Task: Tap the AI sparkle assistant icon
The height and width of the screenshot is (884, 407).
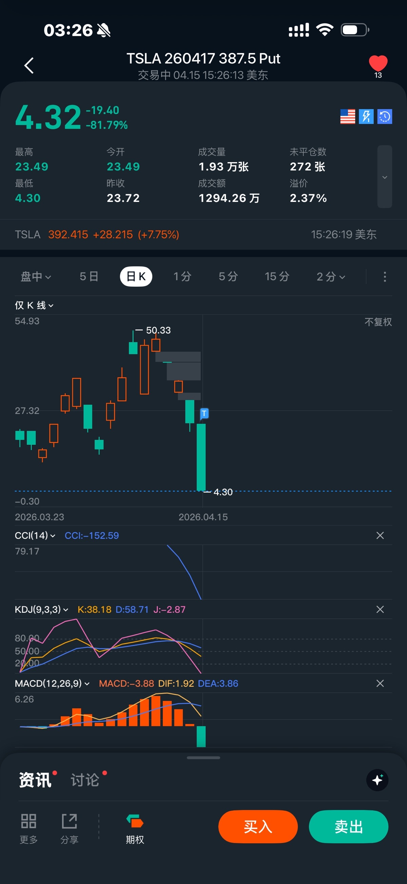Action: 377,780
